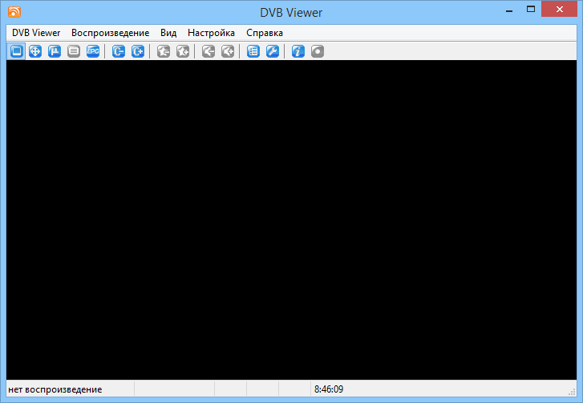This screenshot has height=403, width=583.
Task: Close the DVB Viewer window
Action: point(559,10)
